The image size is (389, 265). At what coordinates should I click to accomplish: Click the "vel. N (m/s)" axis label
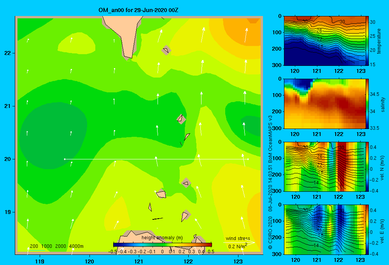[x=382, y=168]
